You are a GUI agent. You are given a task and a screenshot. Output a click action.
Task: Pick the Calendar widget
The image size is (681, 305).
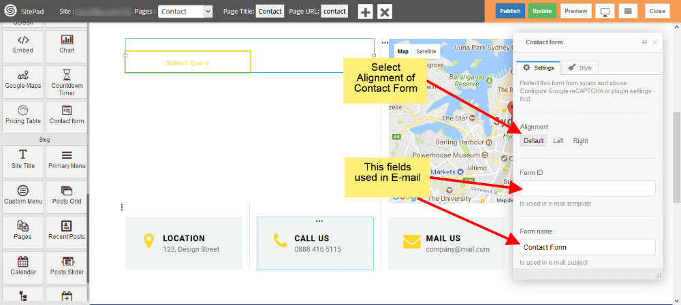[x=23, y=268]
